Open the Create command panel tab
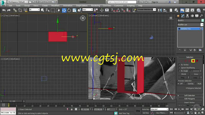 tap(178, 16)
